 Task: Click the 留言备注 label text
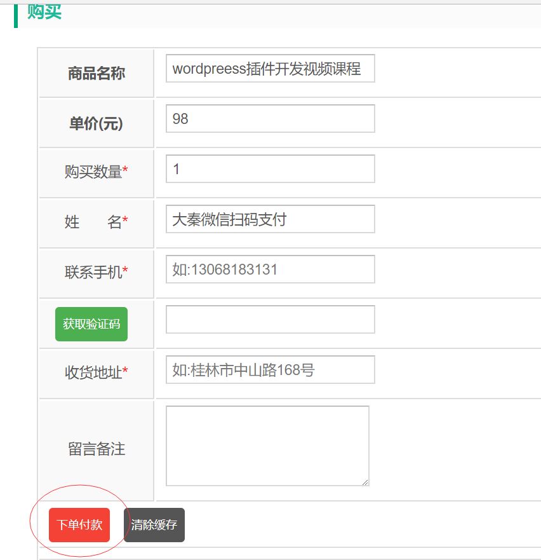coord(97,449)
